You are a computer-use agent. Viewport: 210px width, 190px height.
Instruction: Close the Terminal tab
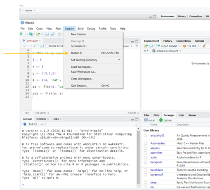(x=48, y=119)
